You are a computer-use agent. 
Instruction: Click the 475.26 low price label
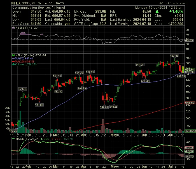[x=13, y=131]
